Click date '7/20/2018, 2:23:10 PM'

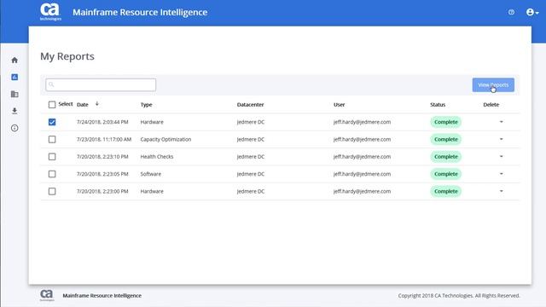pyautogui.click(x=102, y=157)
